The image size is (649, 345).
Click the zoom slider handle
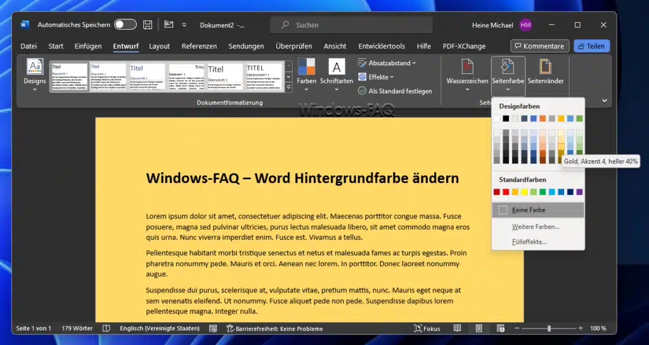[x=549, y=329]
